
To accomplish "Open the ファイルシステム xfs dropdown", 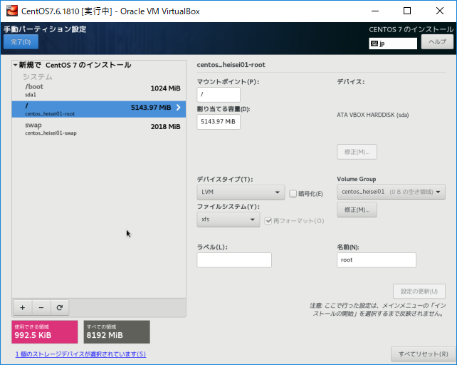I will [x=228, y=220].
